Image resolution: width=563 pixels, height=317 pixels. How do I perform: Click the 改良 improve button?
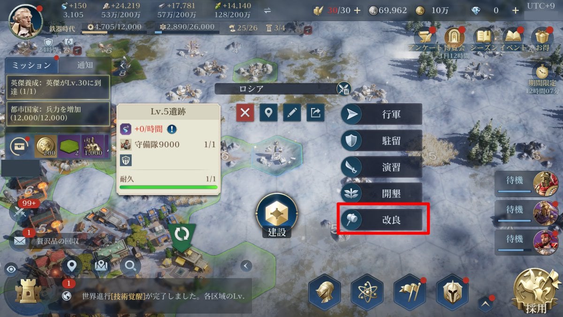tap(381, 220)
